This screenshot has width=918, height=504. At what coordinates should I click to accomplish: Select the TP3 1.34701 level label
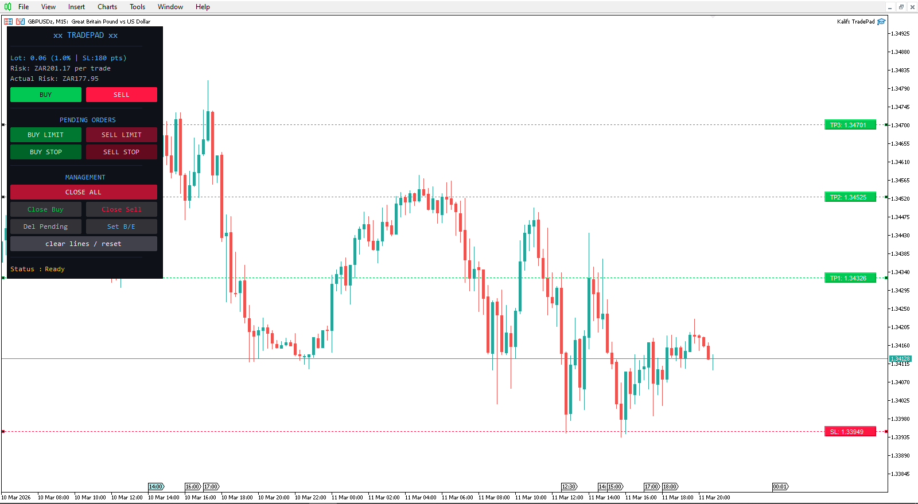click(850, 125)
